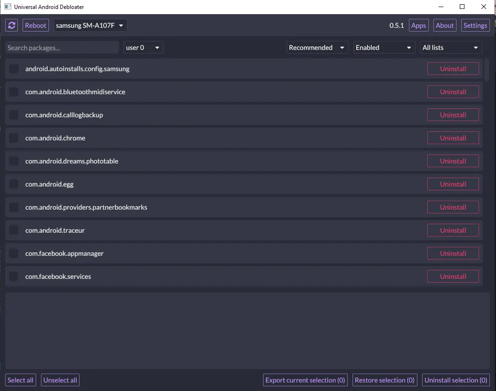Open the samsung SM-A107F device dropdown

[90, 25]
